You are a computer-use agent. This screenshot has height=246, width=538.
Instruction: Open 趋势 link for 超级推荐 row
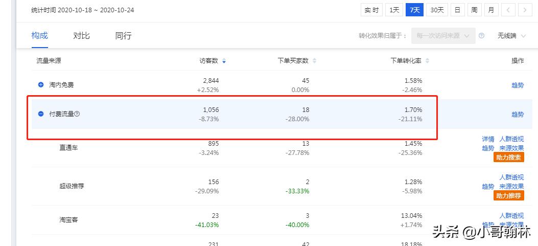488,187
